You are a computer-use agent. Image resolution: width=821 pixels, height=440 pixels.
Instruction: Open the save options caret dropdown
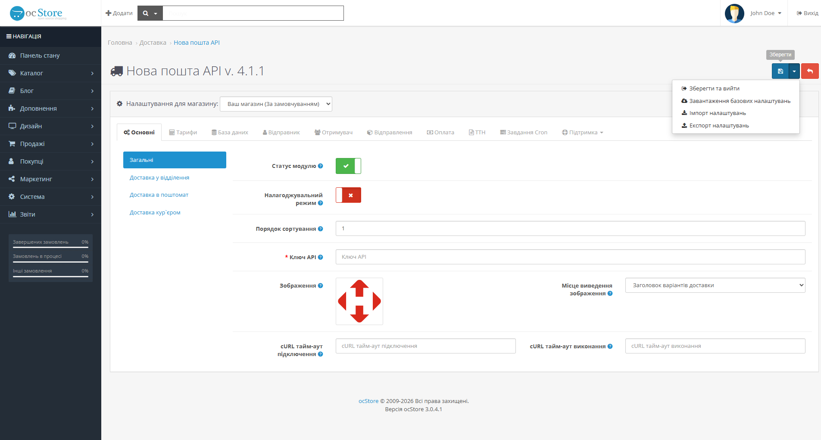click(x=794, y=71)
